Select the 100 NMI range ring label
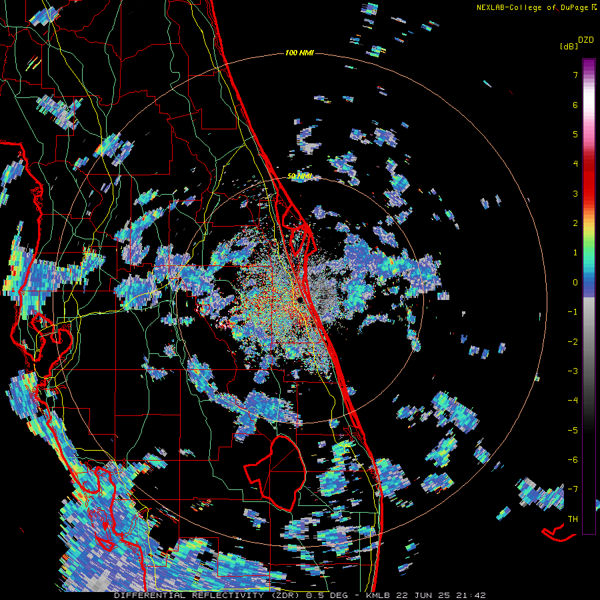The width and height of the screenshot is (600, 600). tap(299, 53)
